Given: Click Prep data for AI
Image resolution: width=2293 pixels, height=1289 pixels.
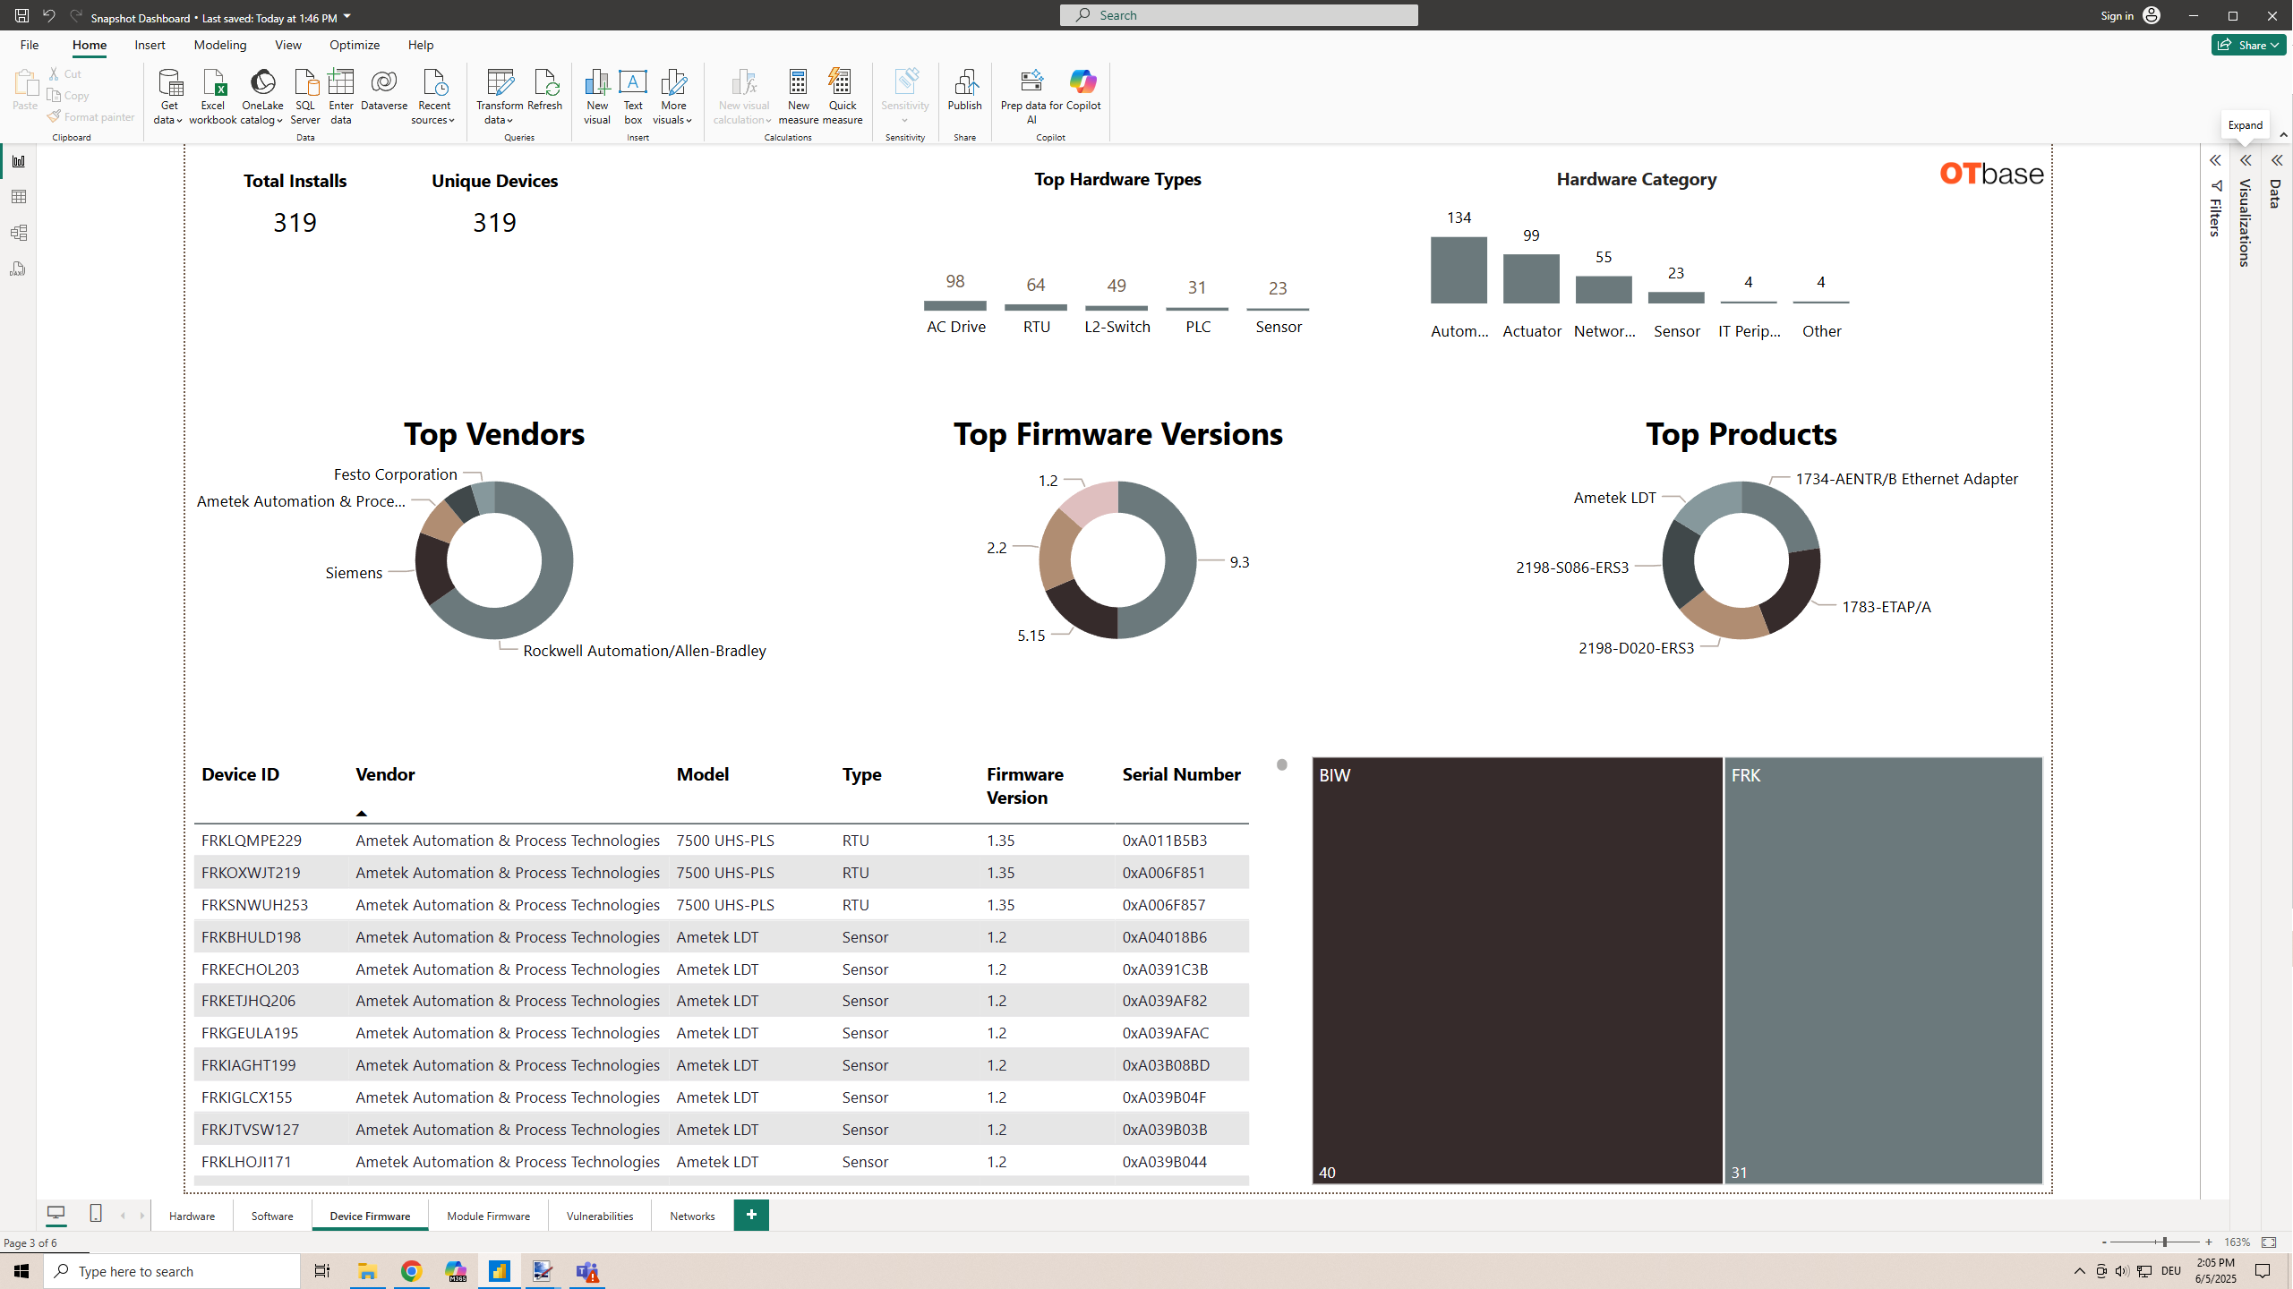Looking at the screenshot, I should tap(1031, 97).
